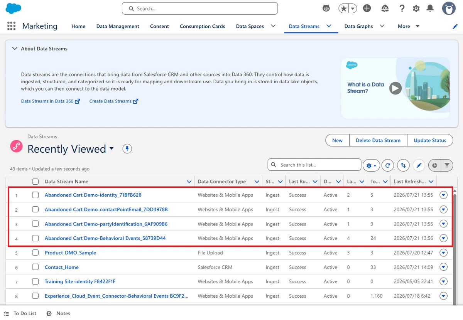Screen dimensions: 463x320
Task: Select the Product_DMO_Sample row checkbox
Action: tap(35, 253)
